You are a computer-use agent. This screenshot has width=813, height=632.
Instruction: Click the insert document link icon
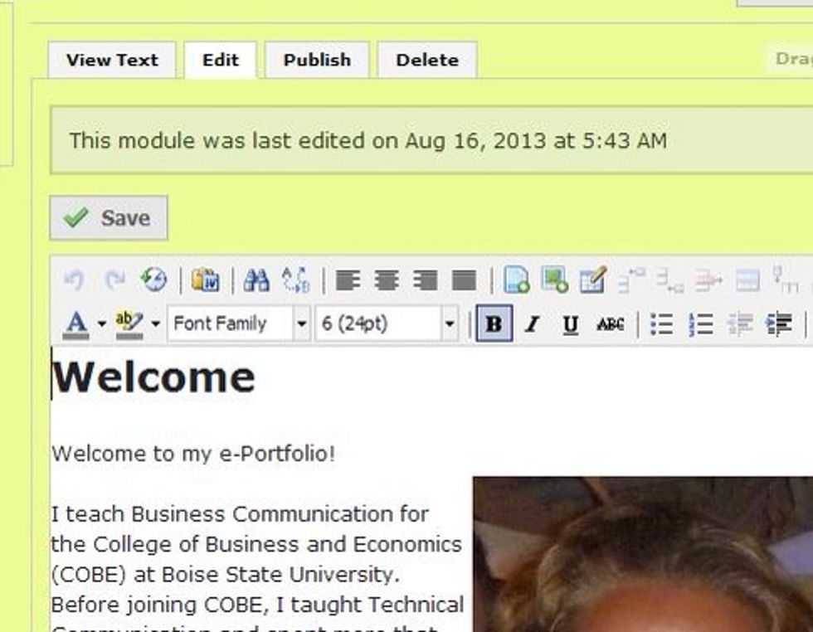coord(516,280)
